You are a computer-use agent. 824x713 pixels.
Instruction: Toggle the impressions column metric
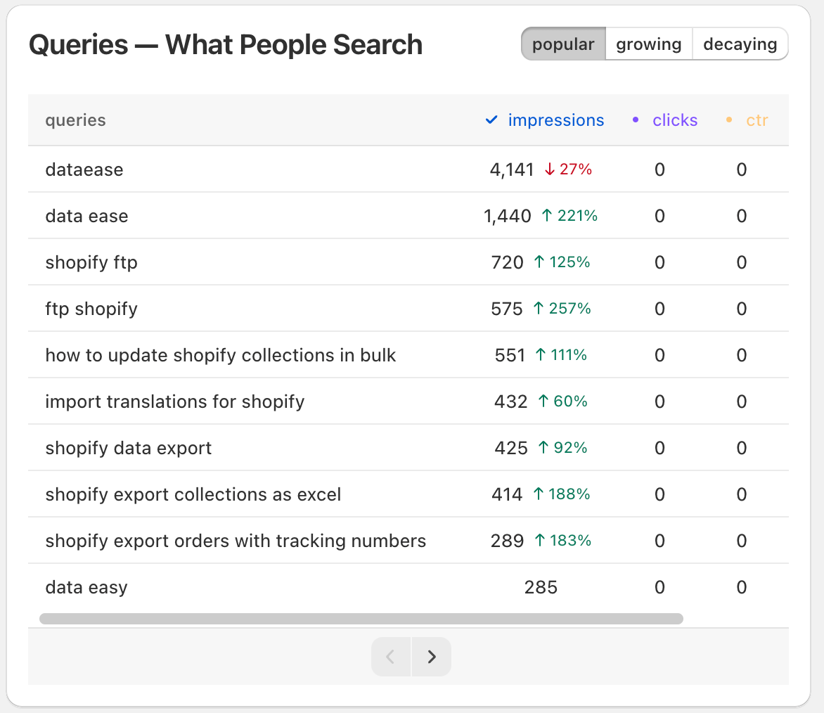[555, 120]
